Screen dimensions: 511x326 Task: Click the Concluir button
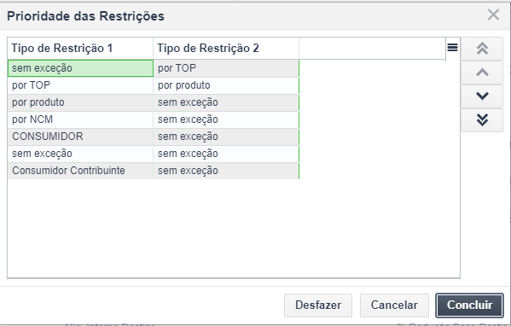(x=469, y=306)
